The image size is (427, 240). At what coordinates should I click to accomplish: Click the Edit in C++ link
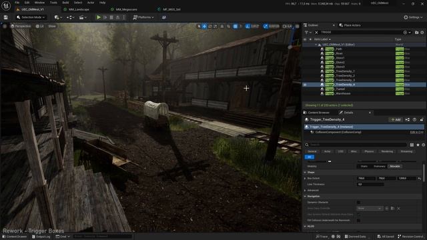[416, 132]
